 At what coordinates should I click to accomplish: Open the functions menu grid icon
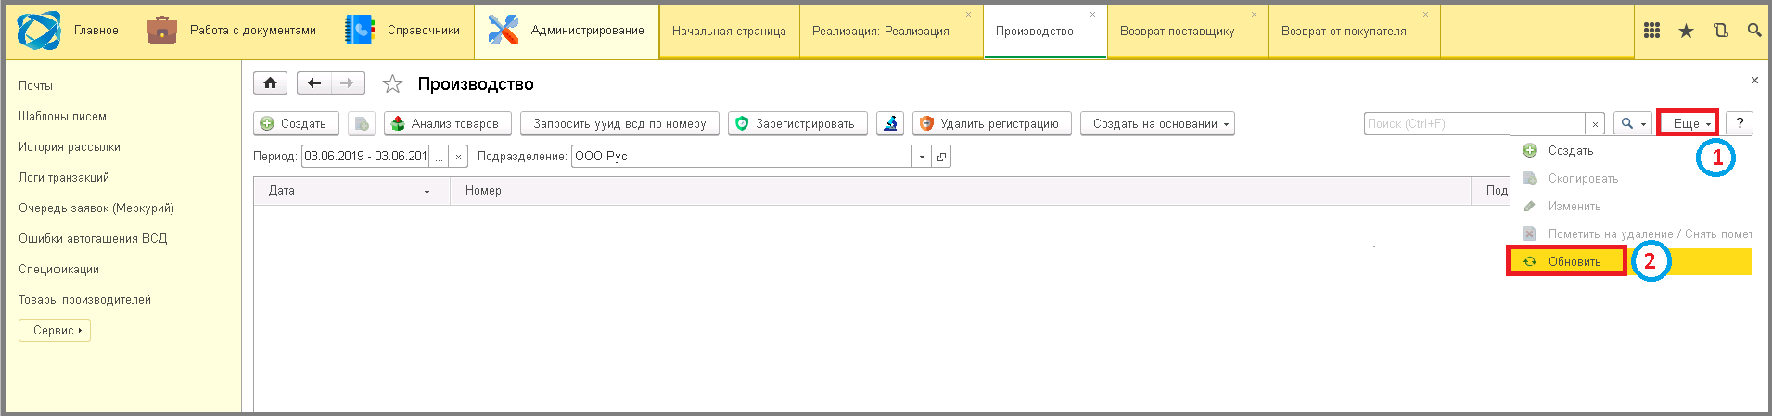click(1651, 31)
